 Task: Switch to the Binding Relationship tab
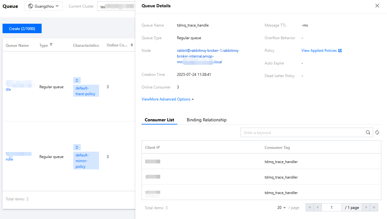pos(207,120)
